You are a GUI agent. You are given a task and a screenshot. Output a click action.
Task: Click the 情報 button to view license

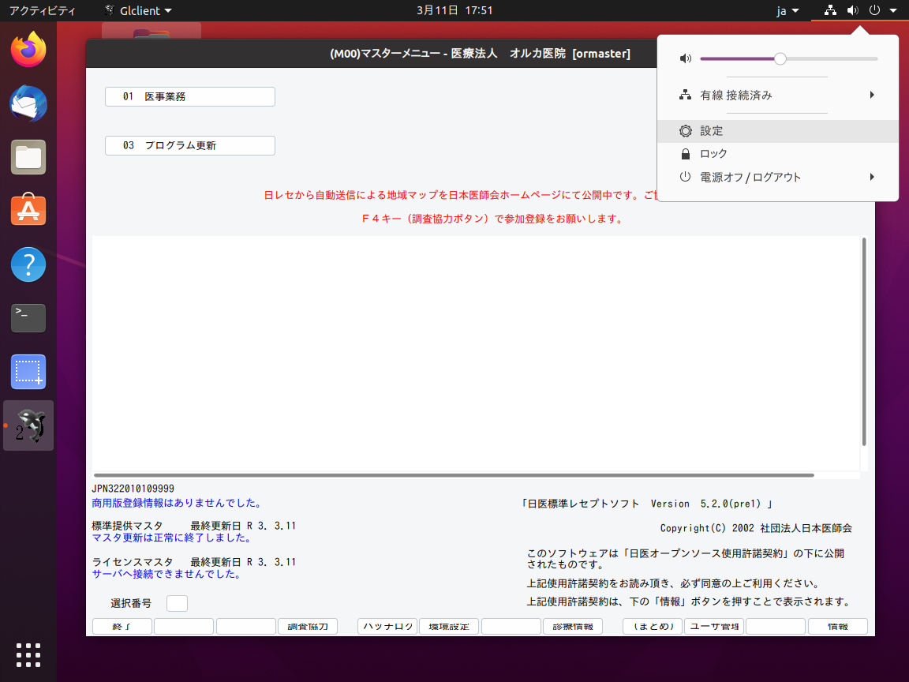[837, 626]
